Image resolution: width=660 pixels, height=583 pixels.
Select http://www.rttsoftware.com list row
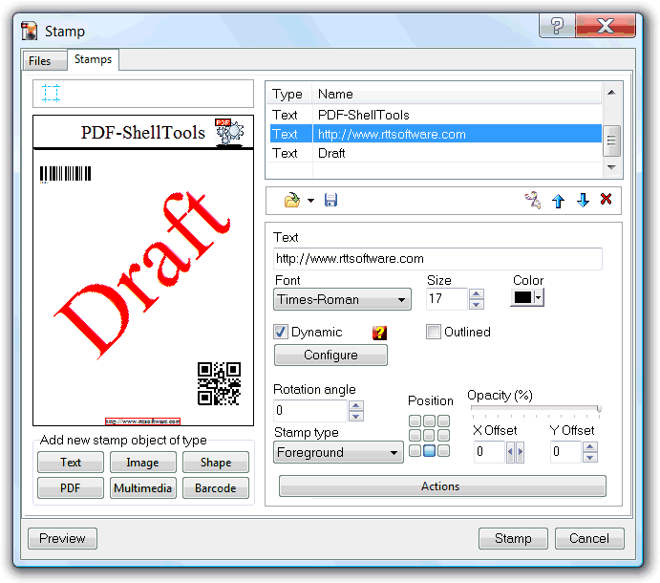436,135
